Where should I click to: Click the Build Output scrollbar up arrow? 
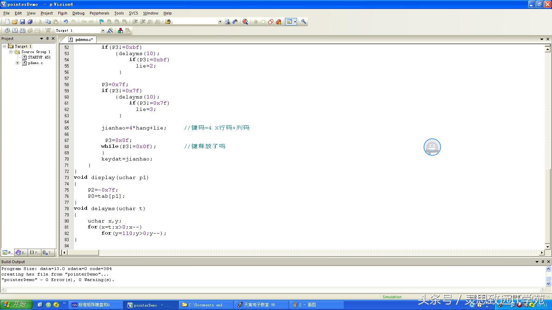[x=548, y=269]
